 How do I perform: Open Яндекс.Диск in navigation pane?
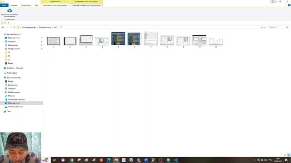(12, 73)
